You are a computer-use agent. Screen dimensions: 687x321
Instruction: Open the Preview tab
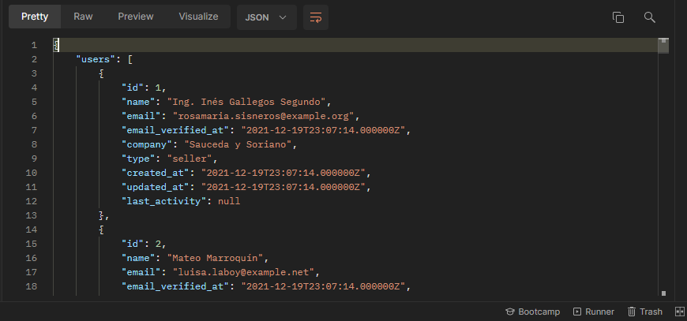click(x=136, y=17)
